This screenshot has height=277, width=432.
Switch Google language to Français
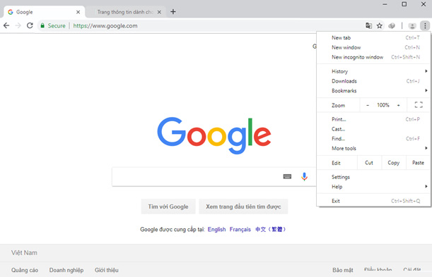(240, 229)
